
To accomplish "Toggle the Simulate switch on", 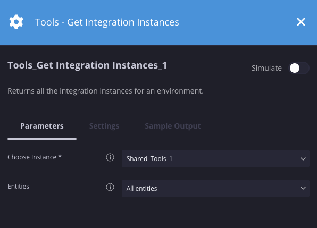I will coord(298,68).
